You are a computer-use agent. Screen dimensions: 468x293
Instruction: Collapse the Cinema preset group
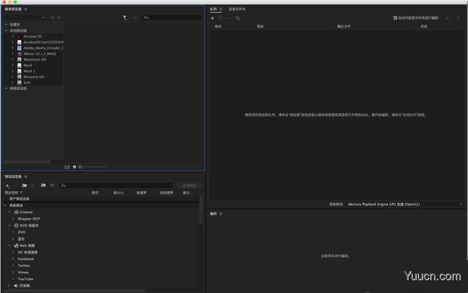pyautogui.click(x=9, y=212)
